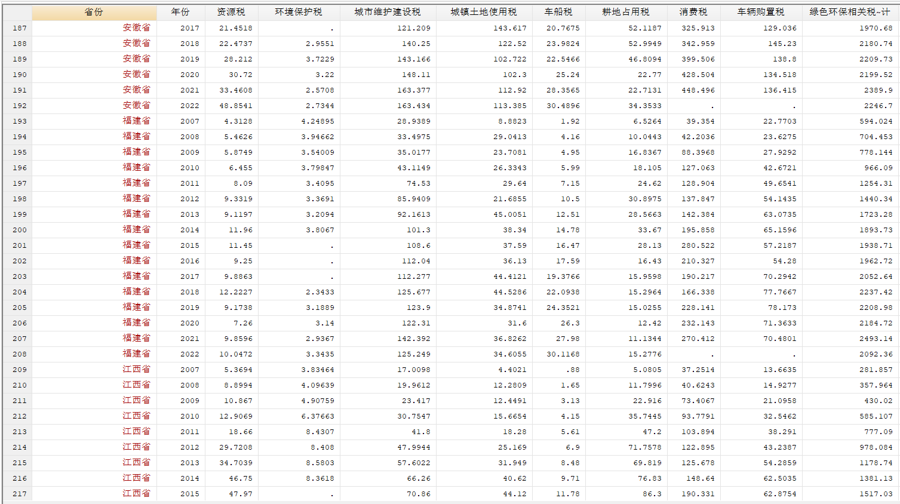Select the 车辆购置税 column header
Viewport: 900px width, 504px height.
coord(761,12)
